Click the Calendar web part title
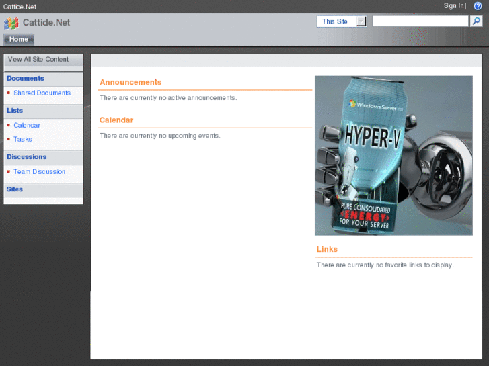Screen dimensions: 489x366 click(x=116, y=120)
